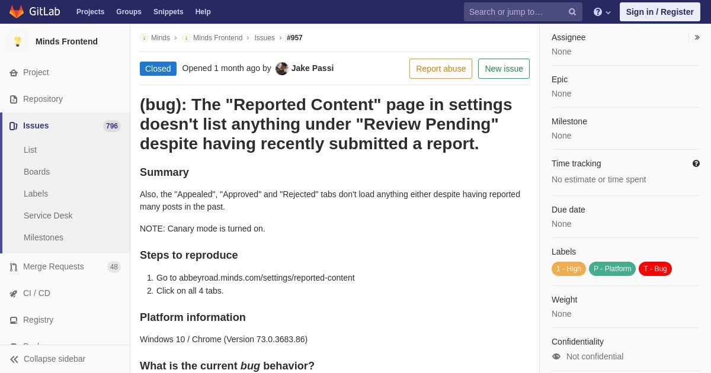
Task: Open the Boards submenu item
Action: (37, 172)
